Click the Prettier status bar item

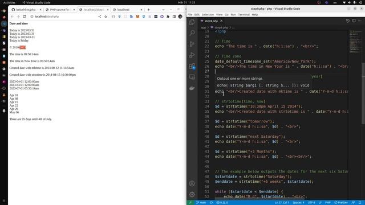coord(341,203)
